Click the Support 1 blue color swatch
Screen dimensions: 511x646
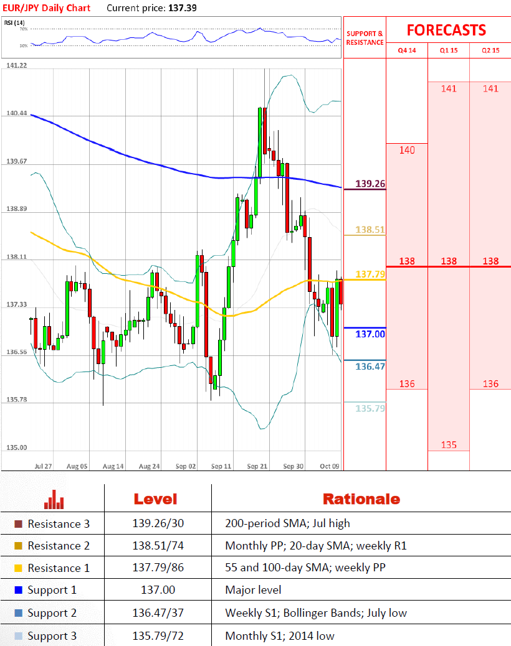pos(18,590)
